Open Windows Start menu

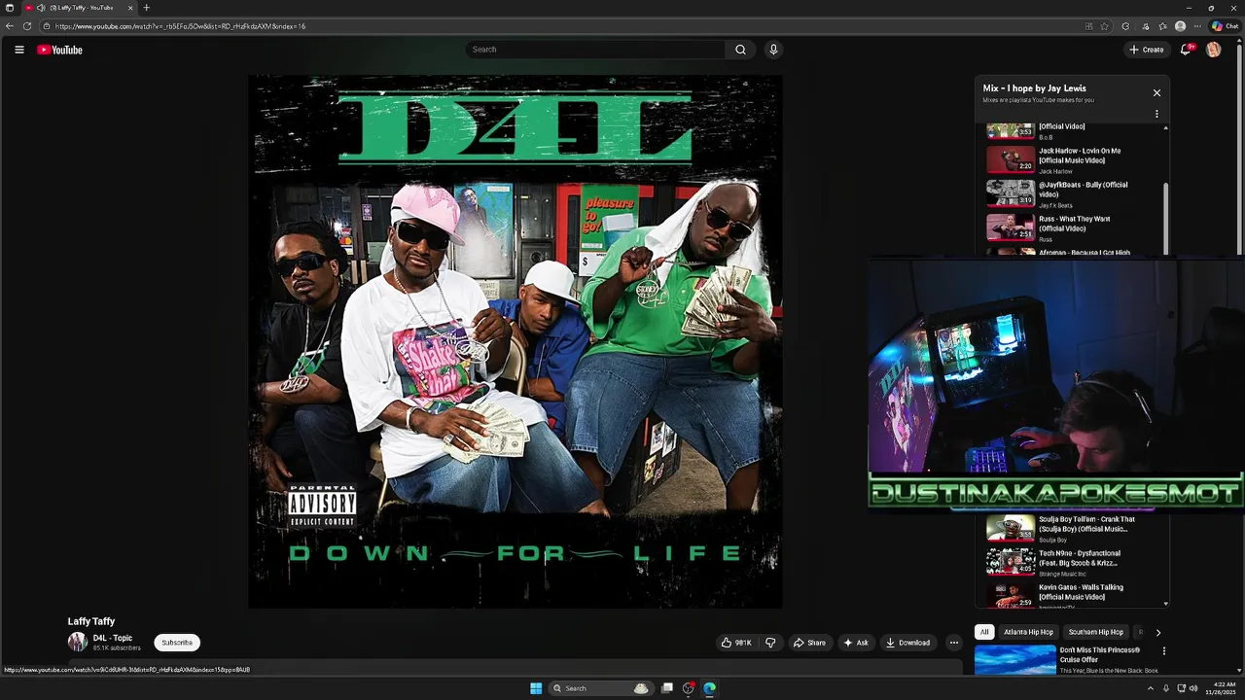[x=536, y=688]
